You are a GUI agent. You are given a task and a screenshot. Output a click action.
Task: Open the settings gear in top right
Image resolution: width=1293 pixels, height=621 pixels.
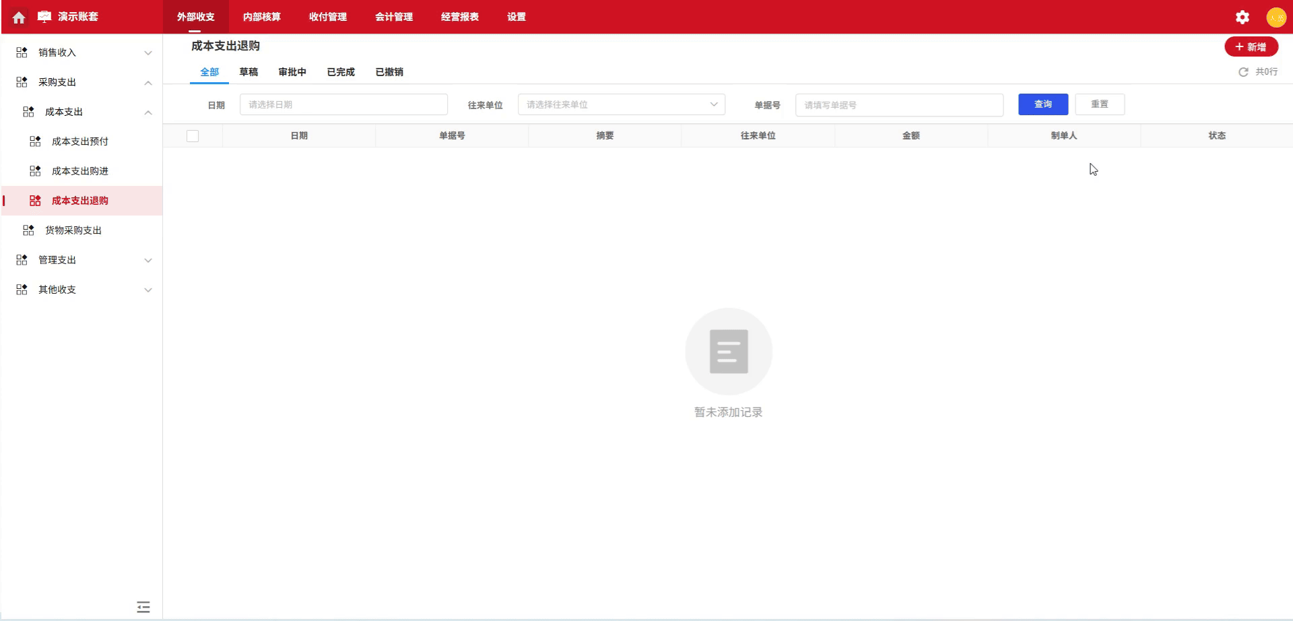pos(1242,17)
